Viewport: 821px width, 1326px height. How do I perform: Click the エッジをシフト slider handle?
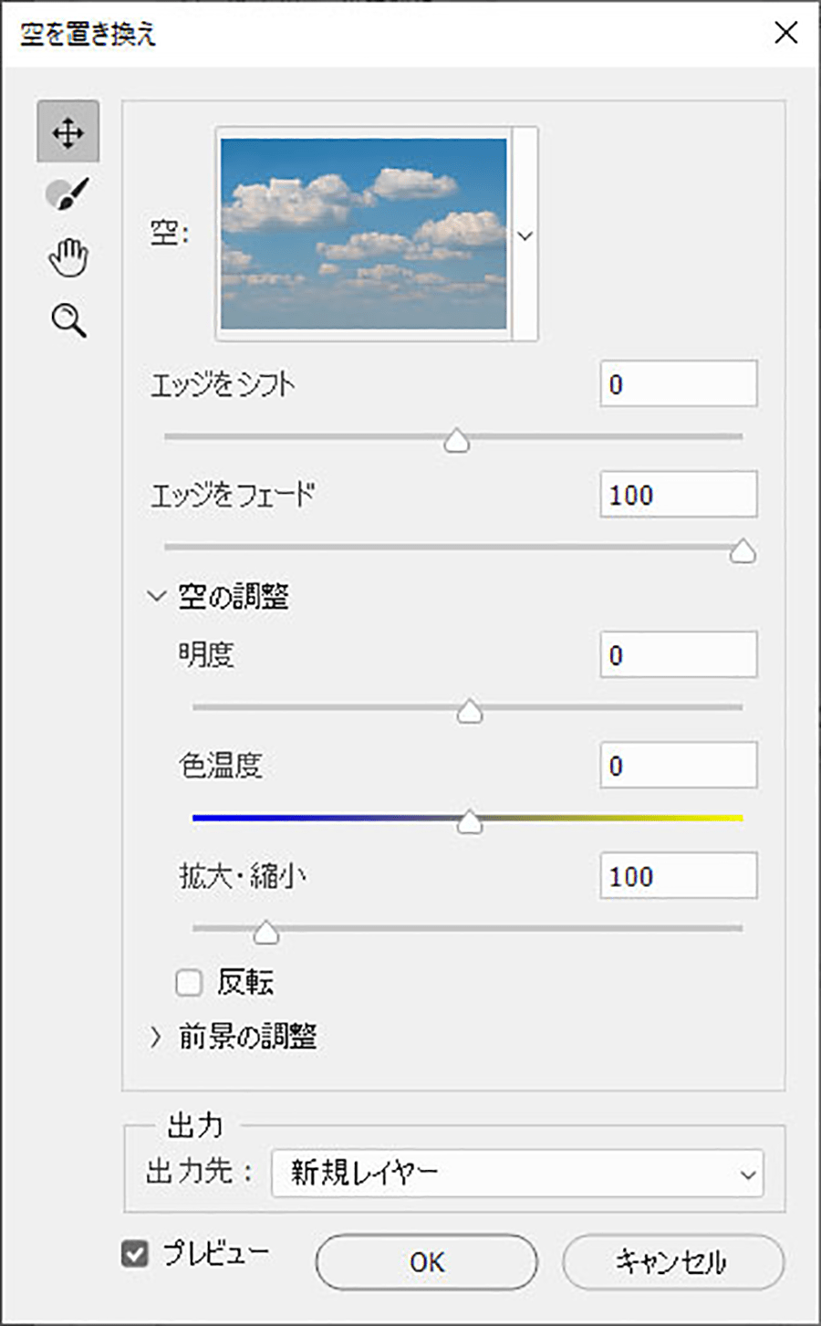(x=456, y=442)
